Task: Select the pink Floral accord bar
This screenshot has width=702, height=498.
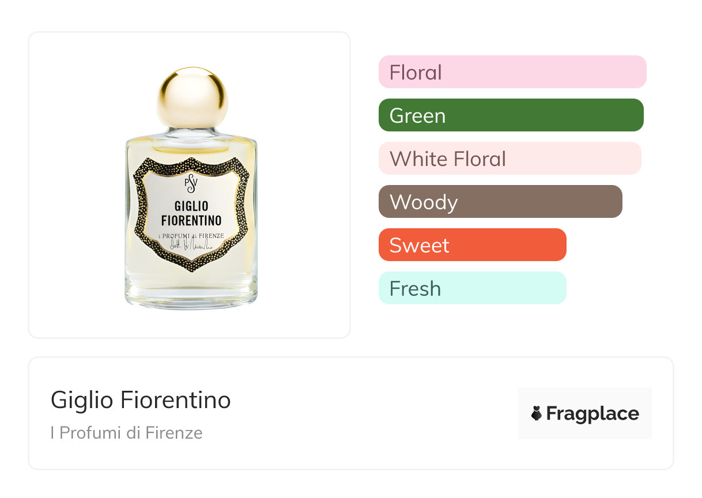Action: 512,72
